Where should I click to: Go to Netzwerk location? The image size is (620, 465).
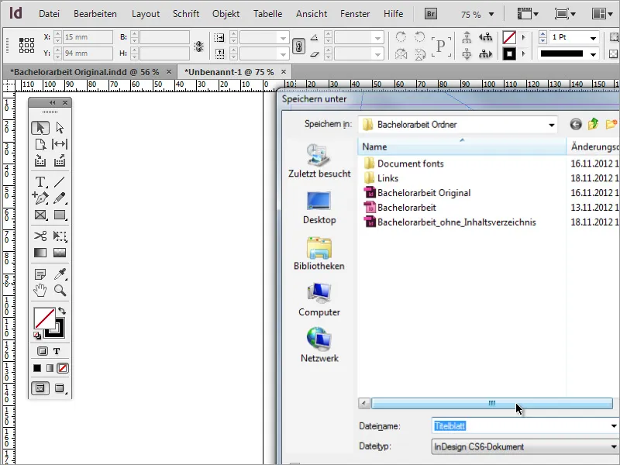(x=319, y=345)
